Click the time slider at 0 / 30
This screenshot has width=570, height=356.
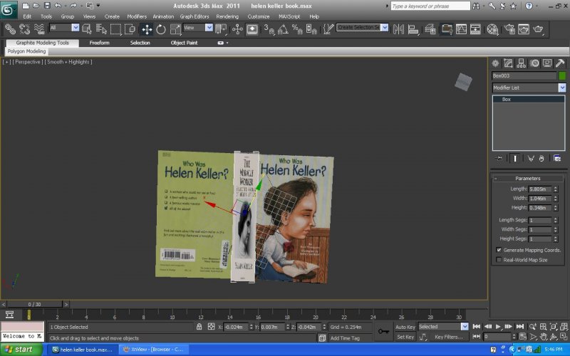tap(34, 304)
